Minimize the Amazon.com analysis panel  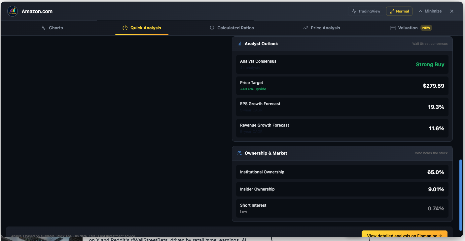(430, 11)
